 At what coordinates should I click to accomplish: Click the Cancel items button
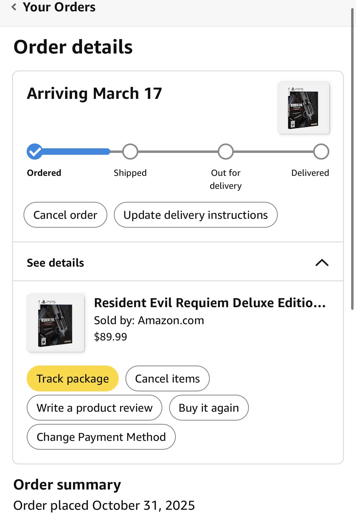167,378
